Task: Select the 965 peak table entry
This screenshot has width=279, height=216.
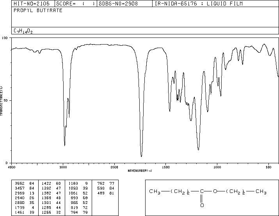Action: (79, 203)
